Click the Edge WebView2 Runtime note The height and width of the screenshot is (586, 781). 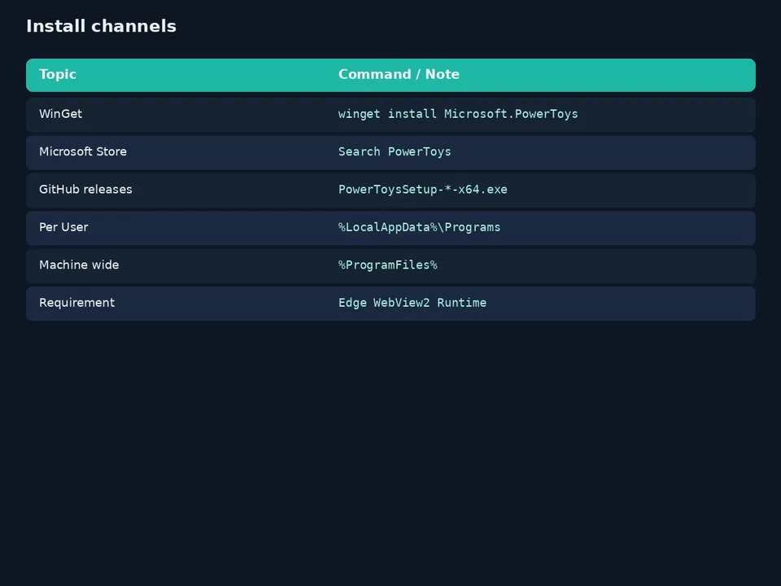point(412,303)
